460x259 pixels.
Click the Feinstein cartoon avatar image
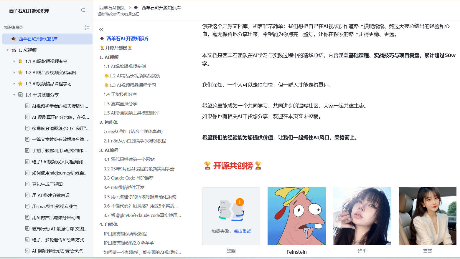point(297,216)
